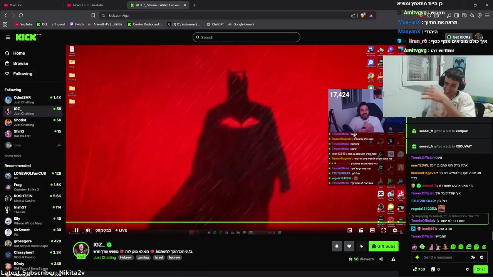The image size is (493, 277).
Task: Open the clip creation icon
Action: (x=361, y=230)
